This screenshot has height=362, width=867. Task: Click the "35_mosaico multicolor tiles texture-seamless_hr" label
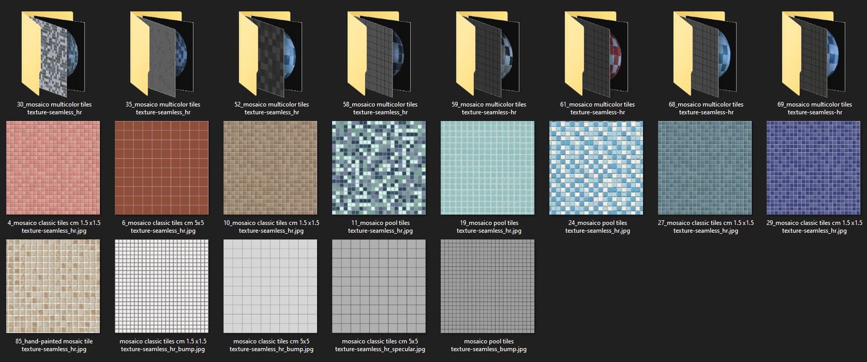coord(163,108)
